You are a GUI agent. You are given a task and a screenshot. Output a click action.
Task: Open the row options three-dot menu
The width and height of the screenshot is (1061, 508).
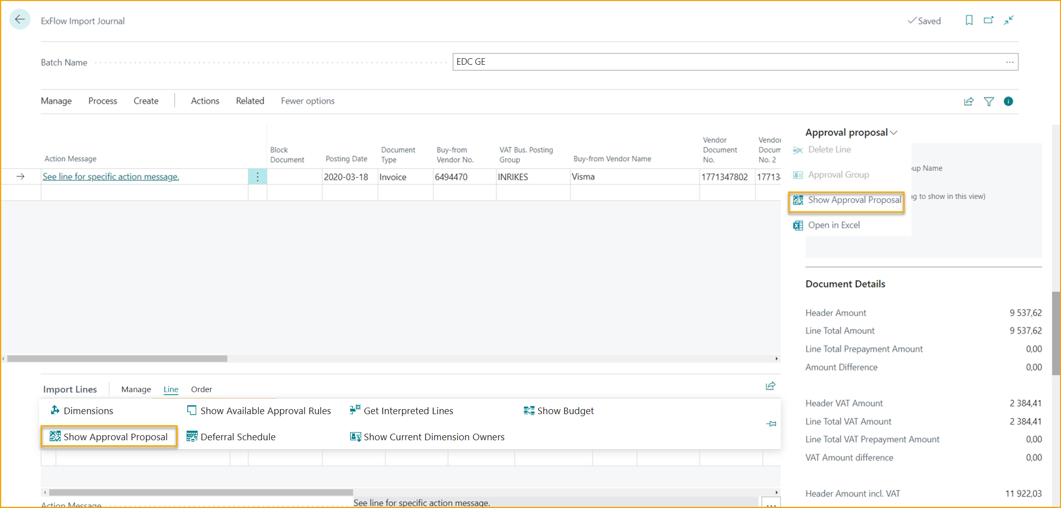tap(257, 177)
